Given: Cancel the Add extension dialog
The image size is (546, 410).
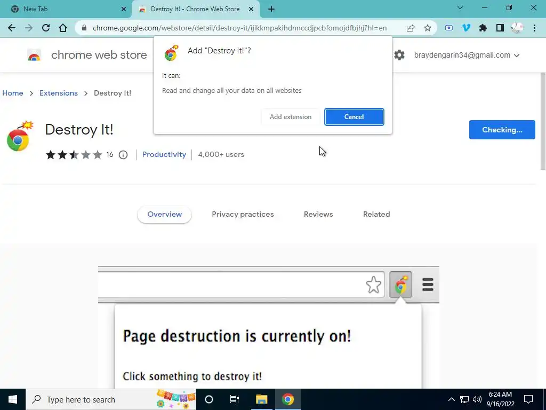Looking at the screenshot, I should point(354,117).
